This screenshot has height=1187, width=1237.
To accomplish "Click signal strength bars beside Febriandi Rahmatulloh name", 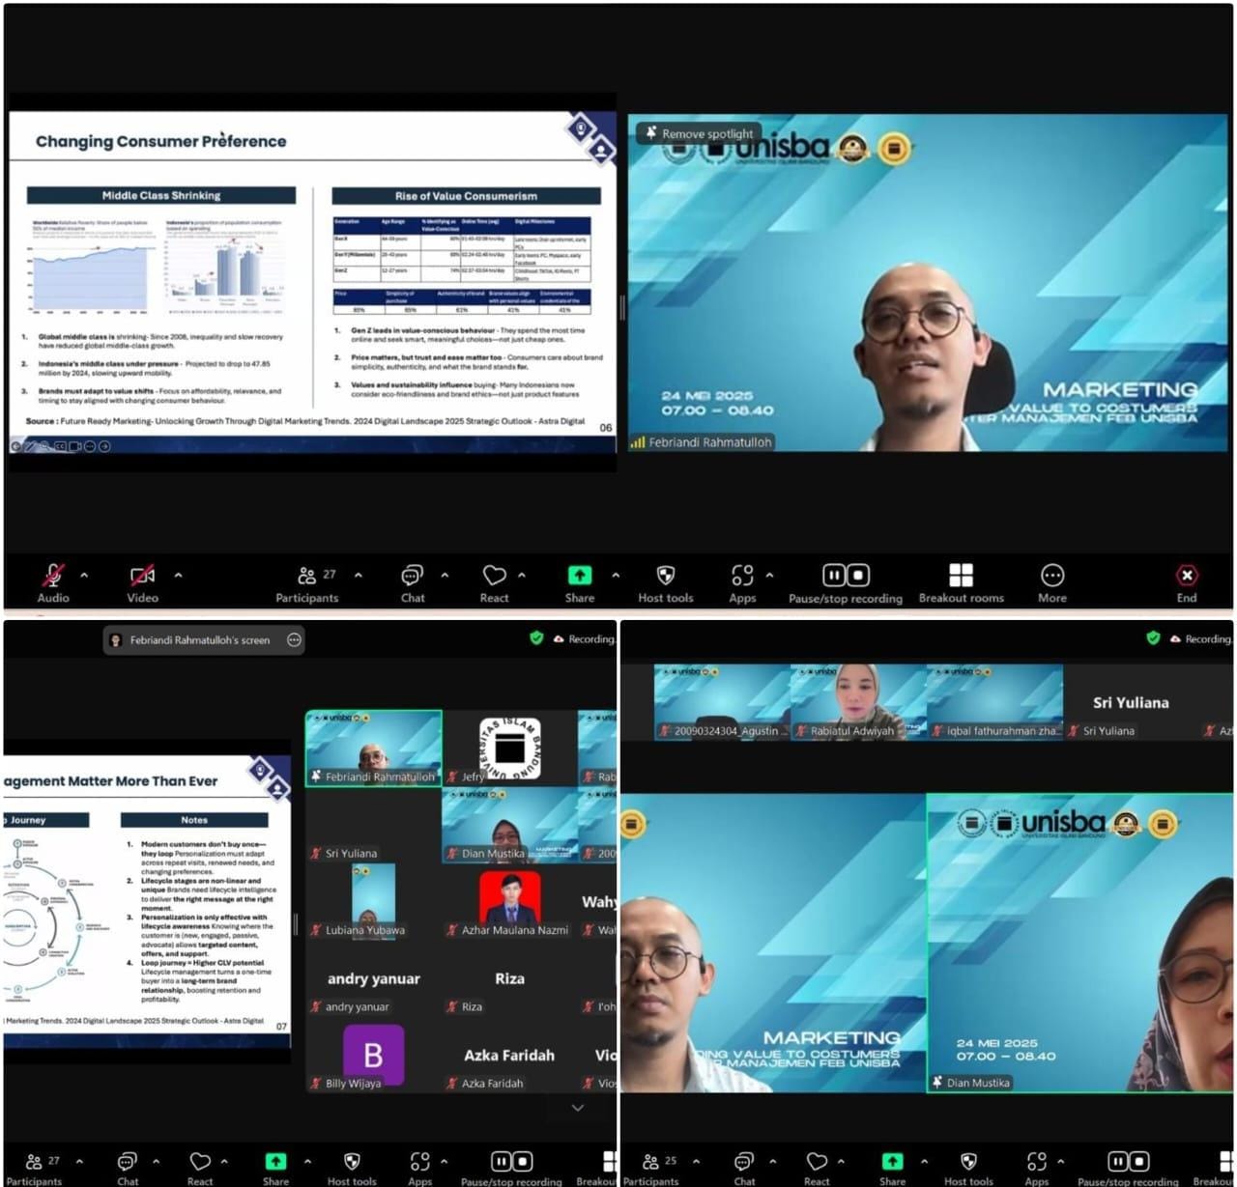I will 637,442.
